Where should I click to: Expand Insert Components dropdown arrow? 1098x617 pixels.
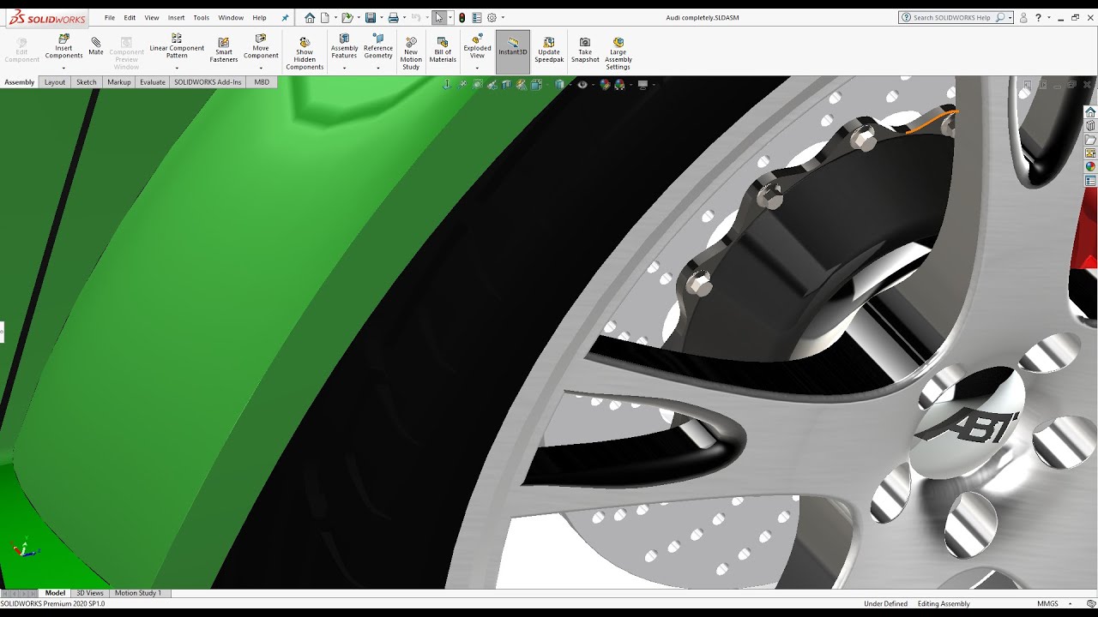tap(63, 68)
